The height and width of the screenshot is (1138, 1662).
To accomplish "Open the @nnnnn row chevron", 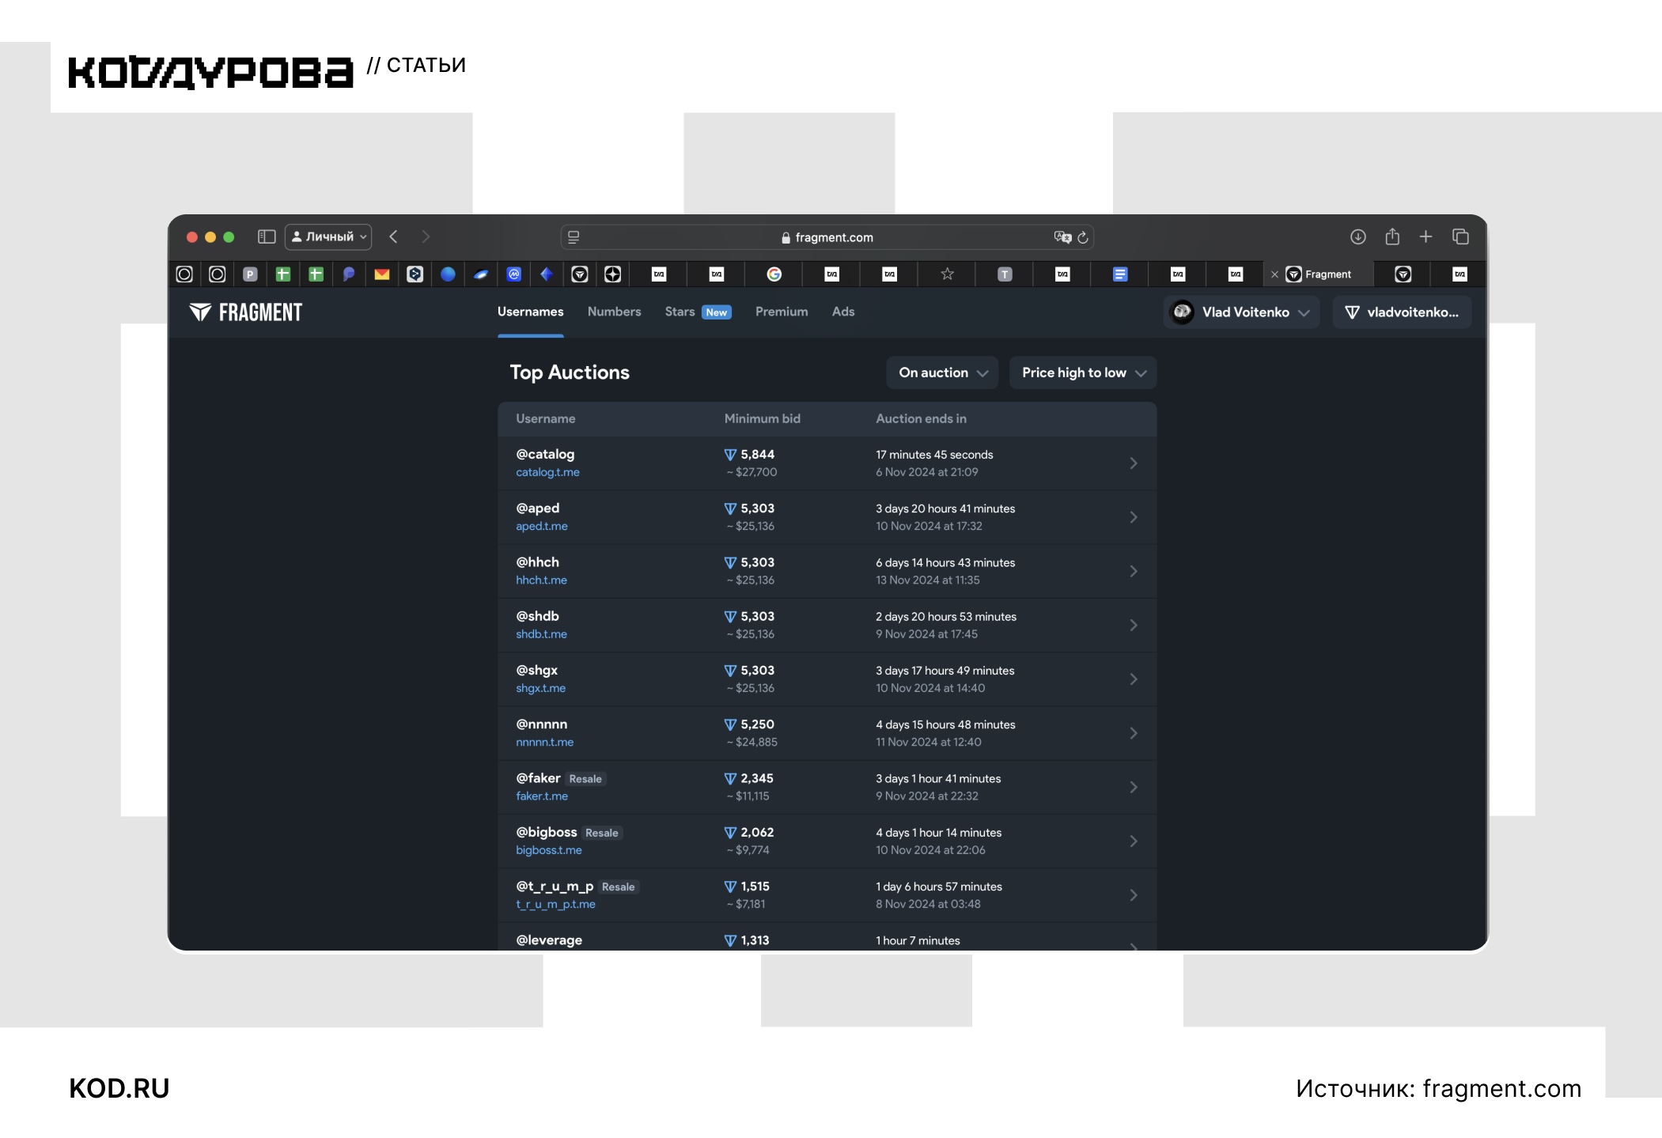I will 1134,733.
